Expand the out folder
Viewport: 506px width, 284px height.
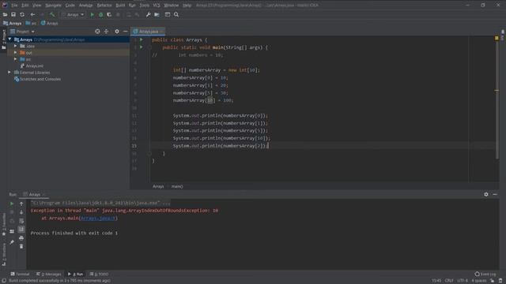pyautogui.click(x=15, y=53)
